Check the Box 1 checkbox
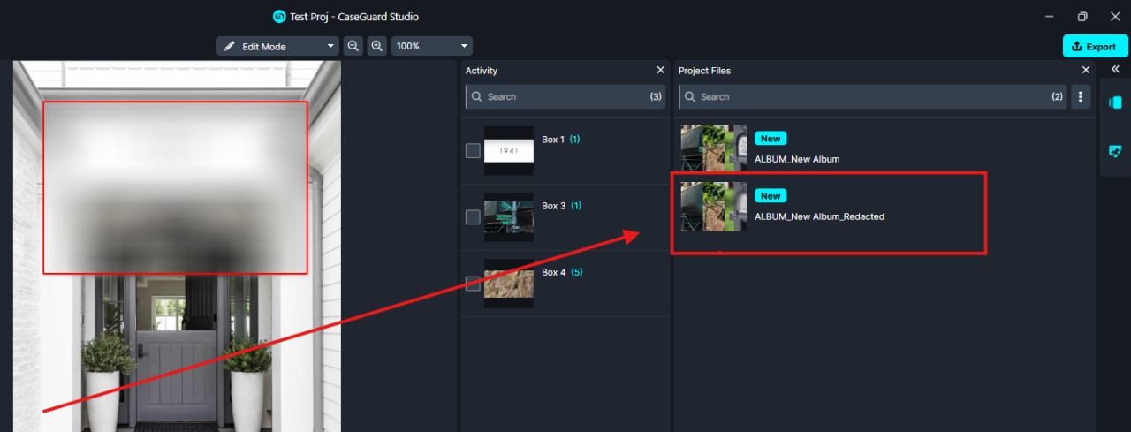 click(x=473, y=150)
